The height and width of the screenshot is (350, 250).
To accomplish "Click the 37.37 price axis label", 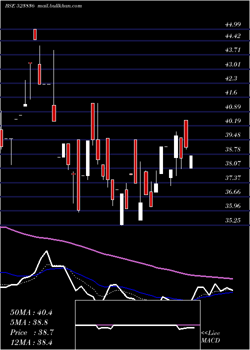I will click(233, 178).
